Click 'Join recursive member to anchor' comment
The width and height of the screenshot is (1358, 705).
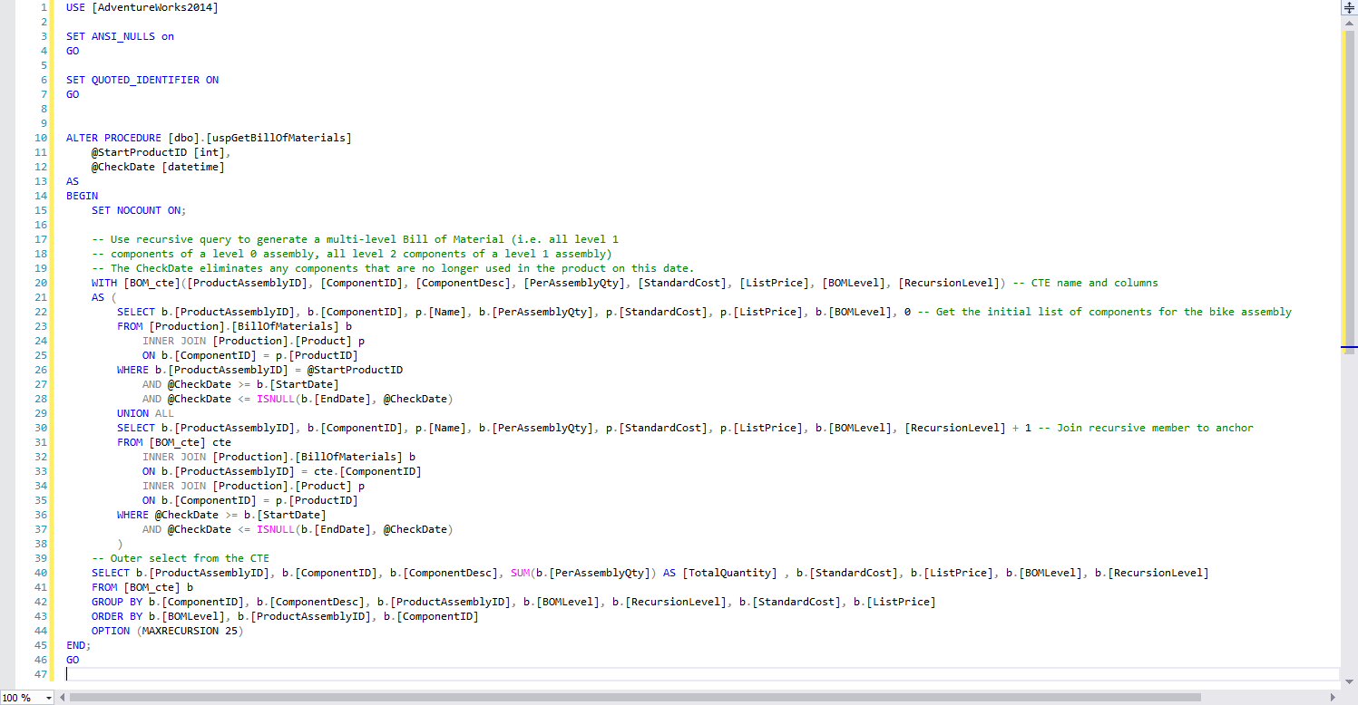pyautogui.click(x=1146, y=428)
